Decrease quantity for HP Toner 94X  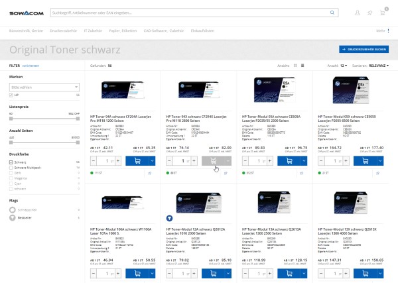(x=169, y=161)
